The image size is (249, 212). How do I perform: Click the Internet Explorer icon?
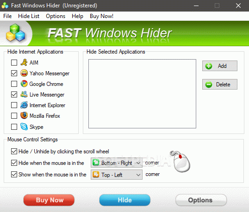24,105
